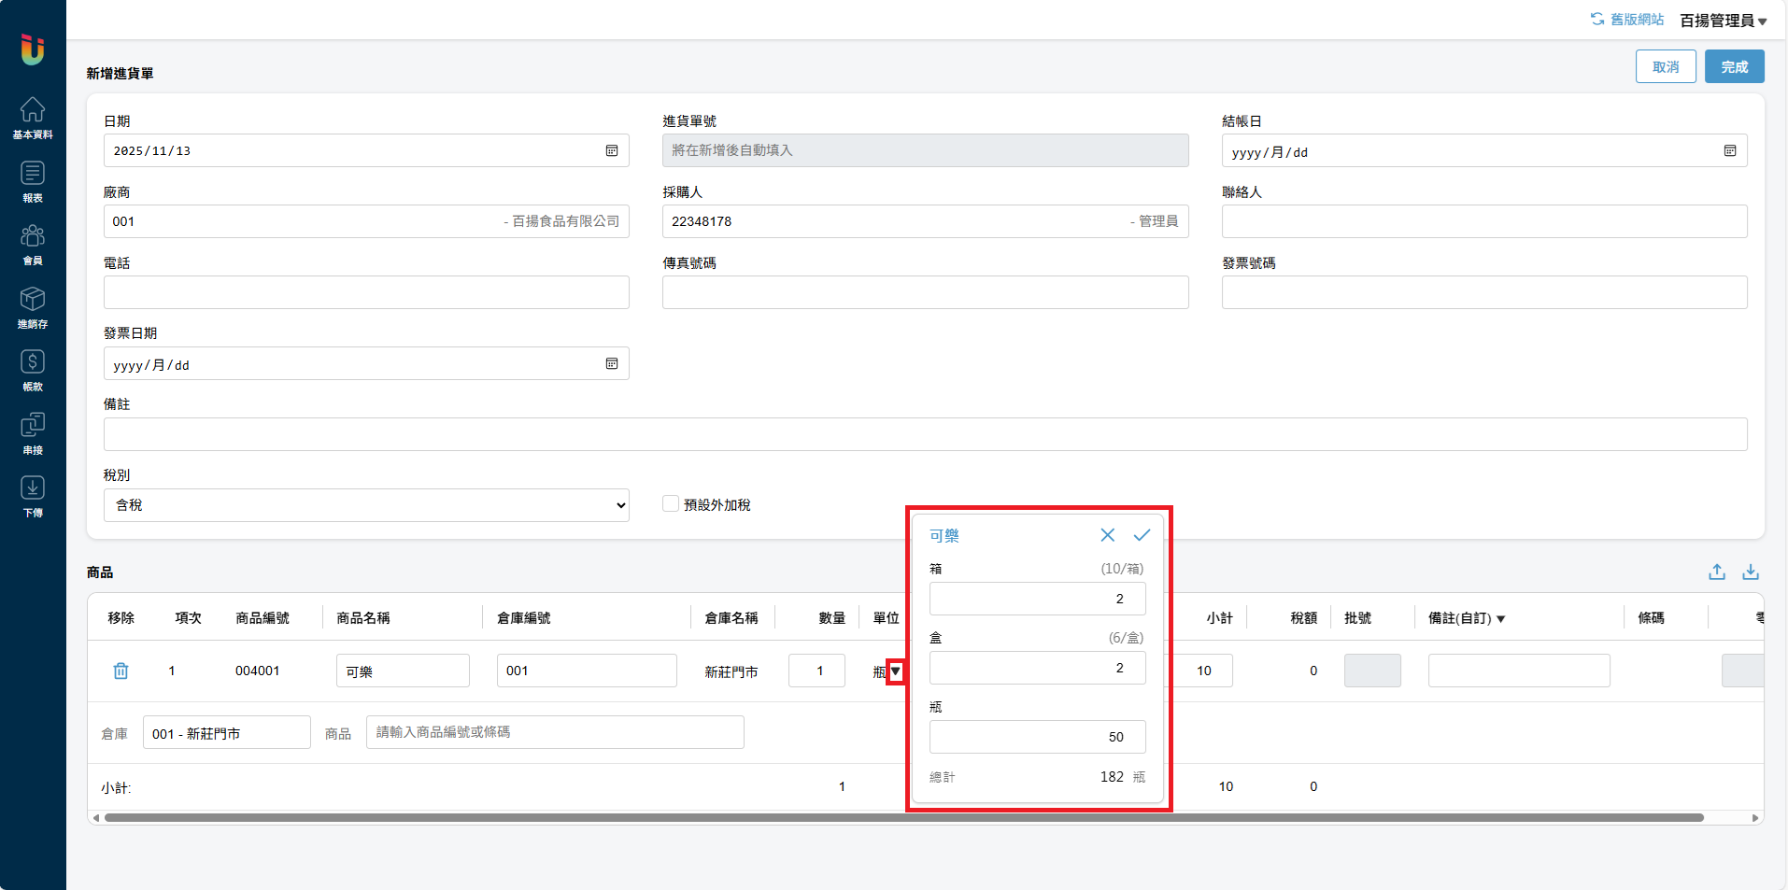Open the 備註(自訂) column header dropdown
Screen dimensions: 1788x890
pyautogui.click(x=1500, y=618)
